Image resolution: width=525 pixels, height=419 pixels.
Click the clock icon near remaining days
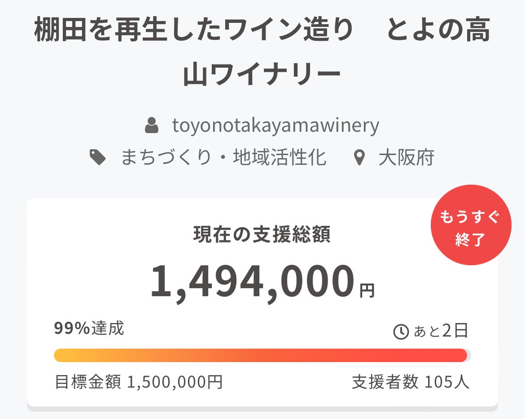pyautogui.click(x=401, y=332)
